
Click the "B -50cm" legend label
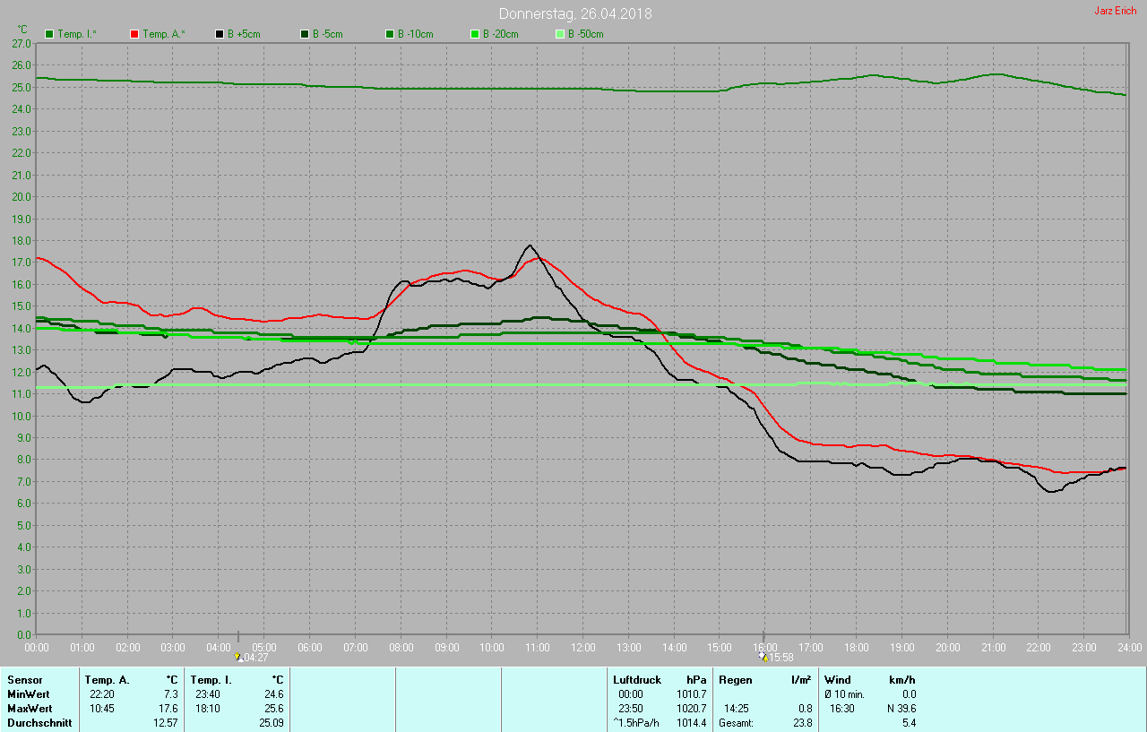coord(585,34)
